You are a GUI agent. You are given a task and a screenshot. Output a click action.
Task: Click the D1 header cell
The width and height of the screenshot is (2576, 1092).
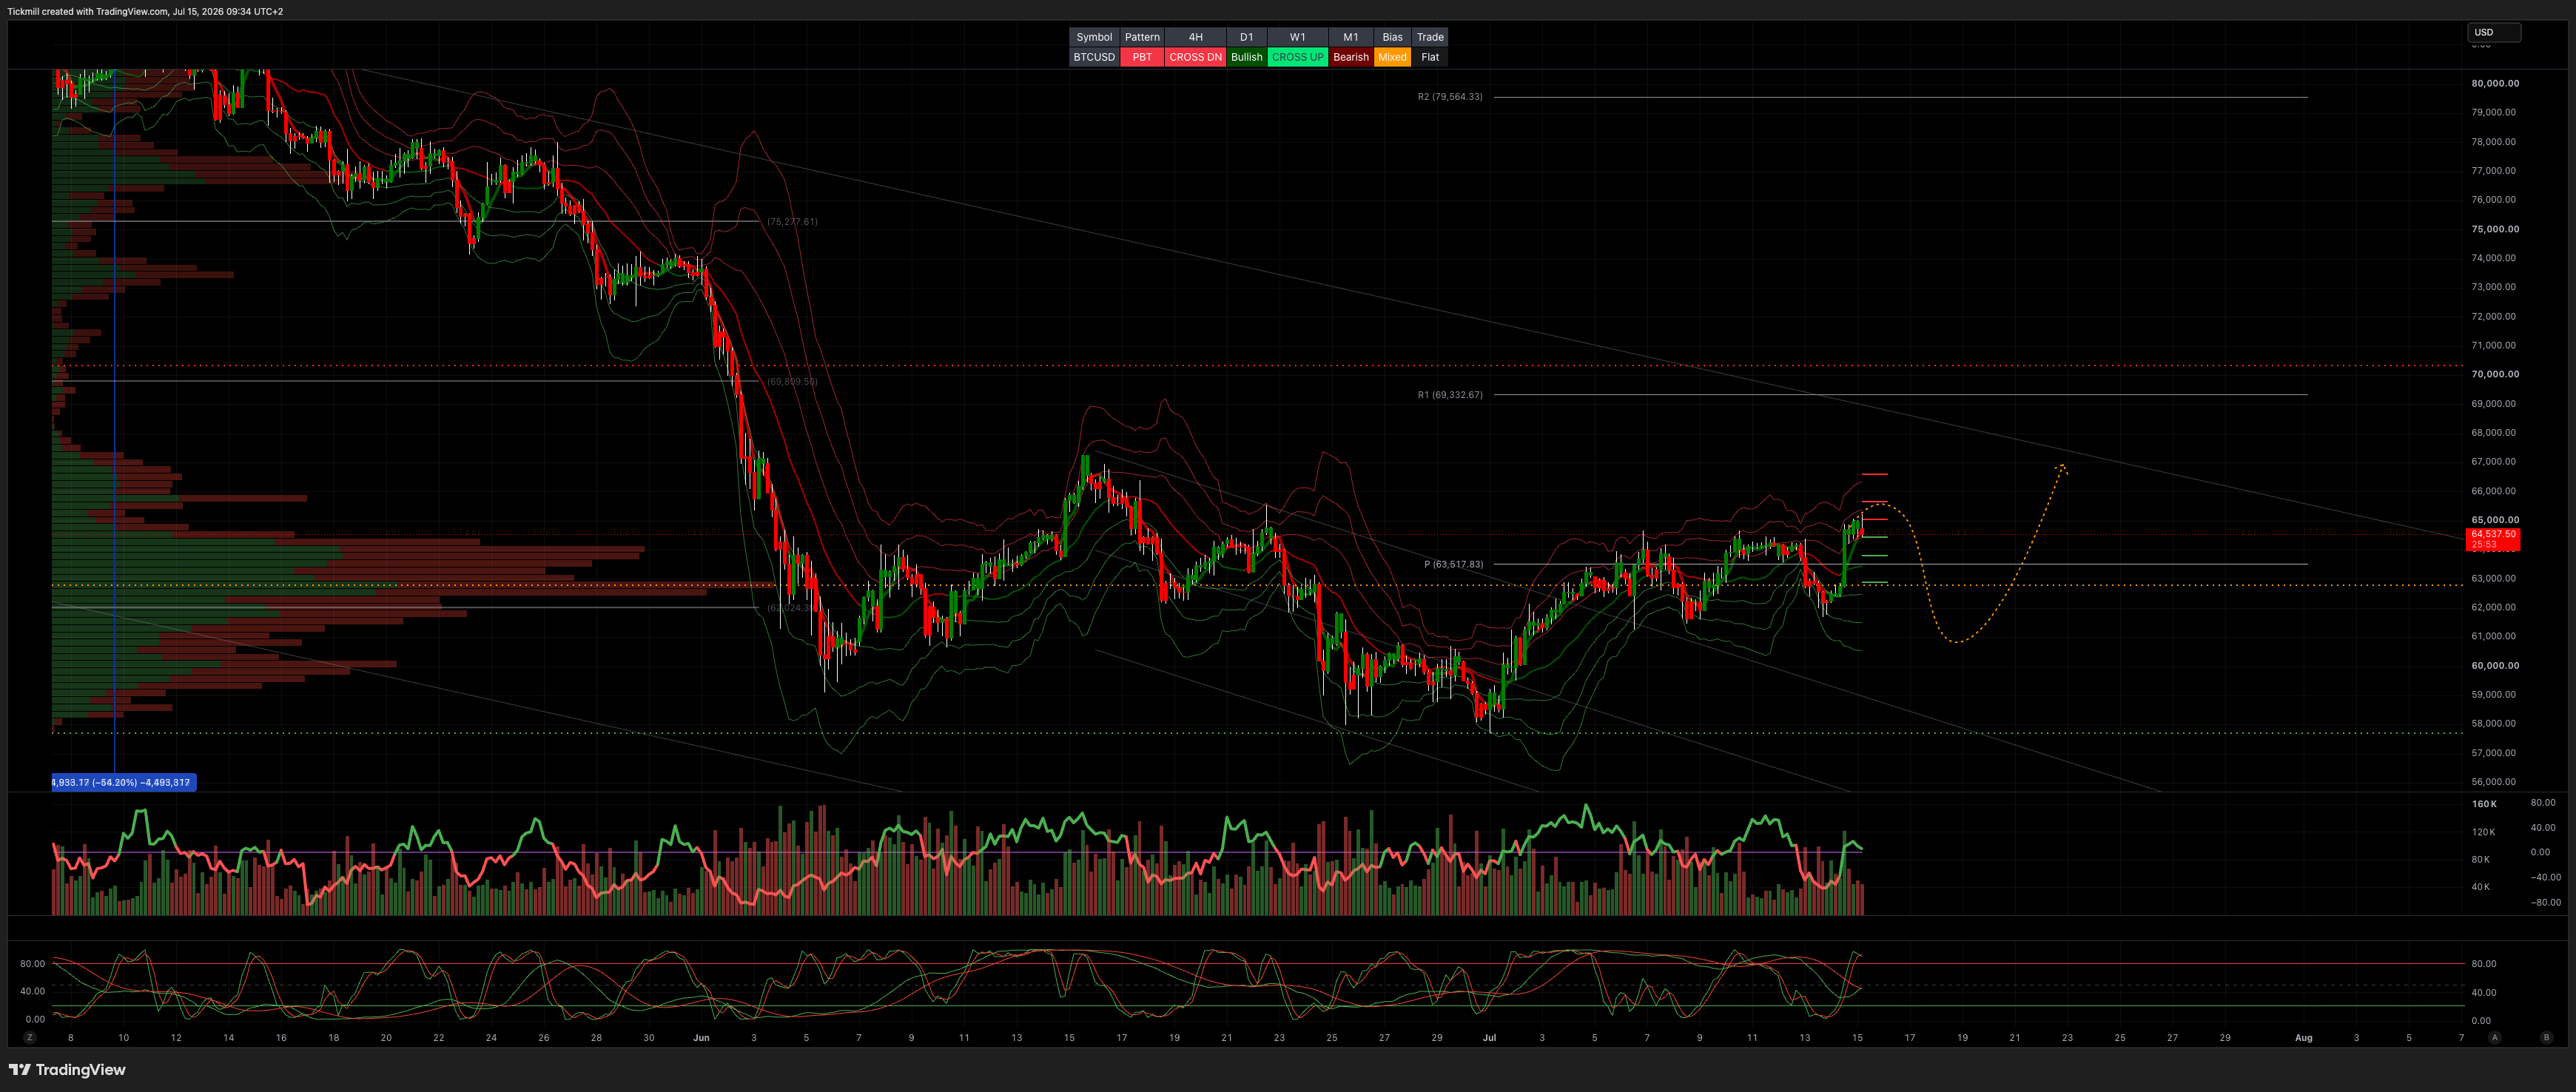[1247, 37]
